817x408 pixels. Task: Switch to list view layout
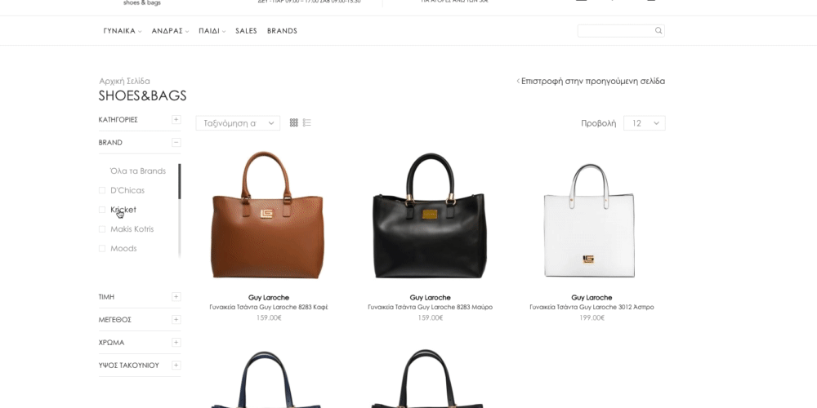coord(307,123)
